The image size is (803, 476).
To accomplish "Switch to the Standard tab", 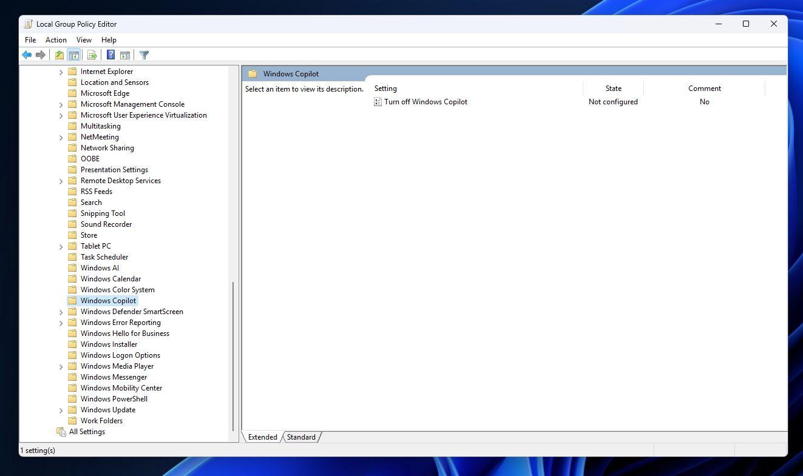I will 301,437.
